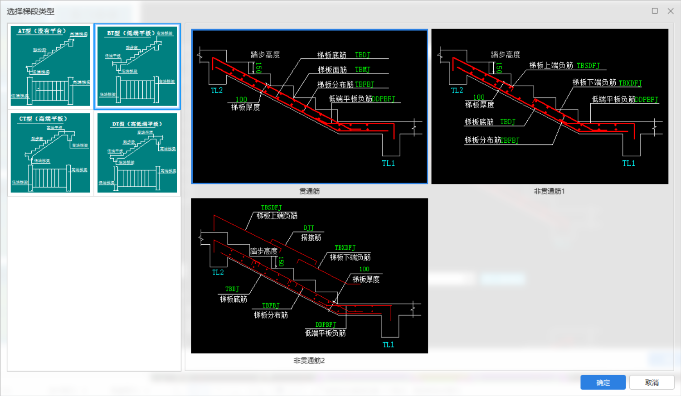Click the 非贯通筋2 caption label

coord(309,361)
